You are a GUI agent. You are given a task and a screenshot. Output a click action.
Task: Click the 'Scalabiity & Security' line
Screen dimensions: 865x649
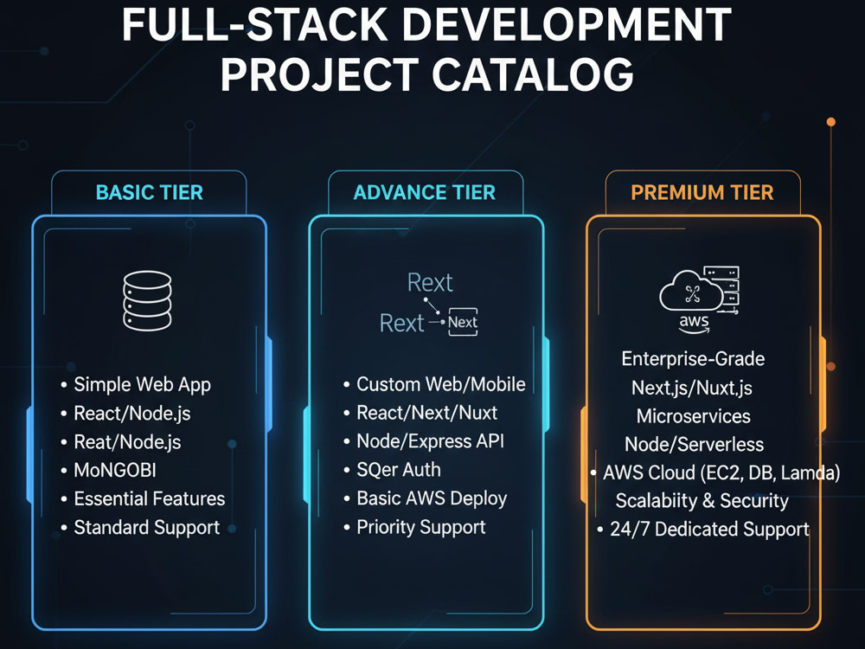(702, 501)
